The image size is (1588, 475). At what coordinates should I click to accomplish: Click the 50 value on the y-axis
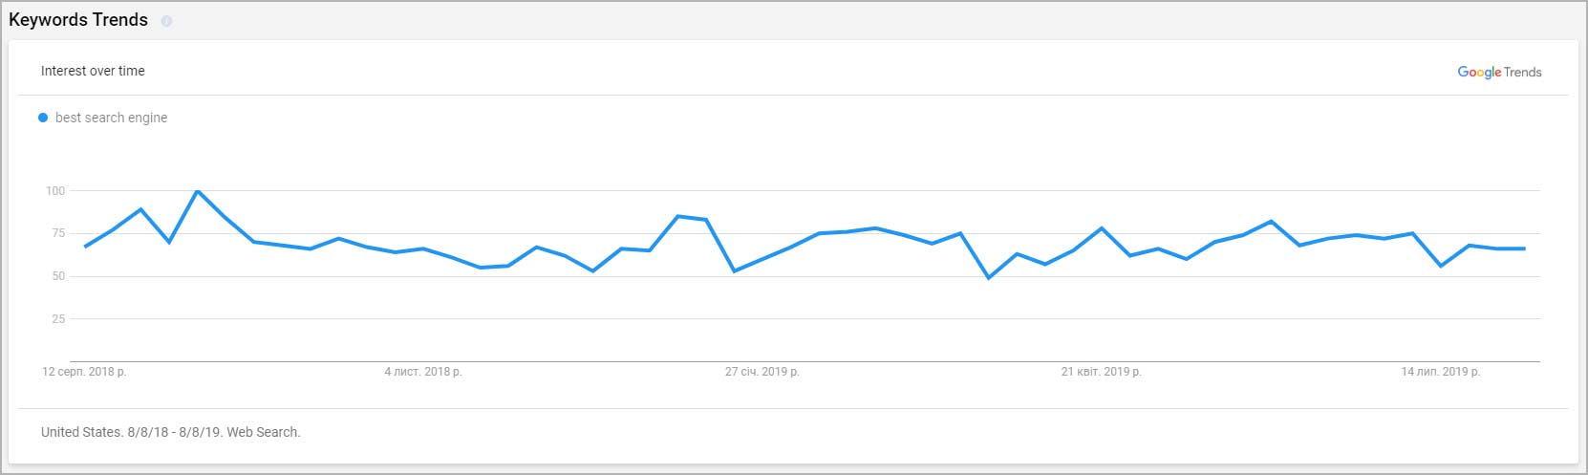click(58, 276)
